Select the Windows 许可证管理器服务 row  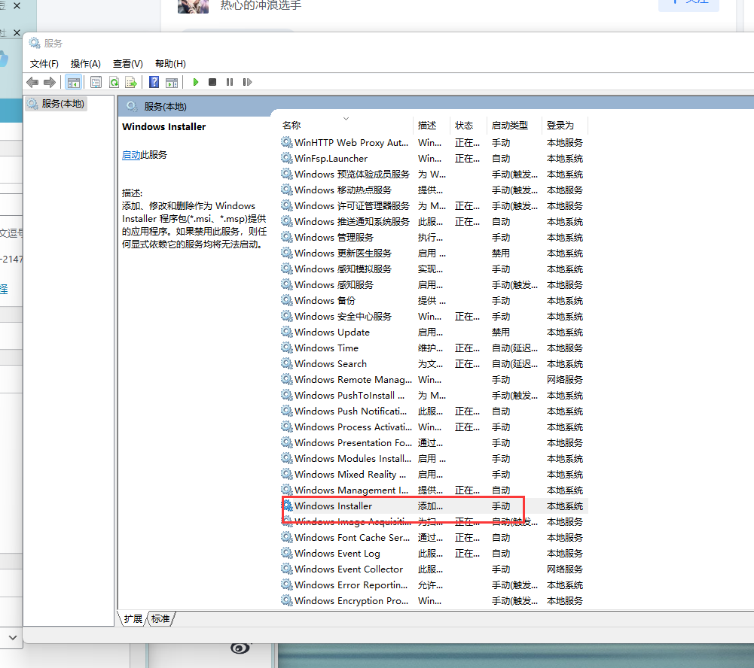434,205
